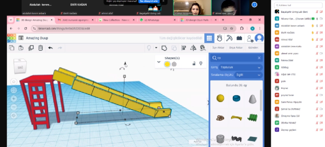This screenshot has width=325, height=147.
Task: Open Sim Lab hand icon
Action: 219,38
